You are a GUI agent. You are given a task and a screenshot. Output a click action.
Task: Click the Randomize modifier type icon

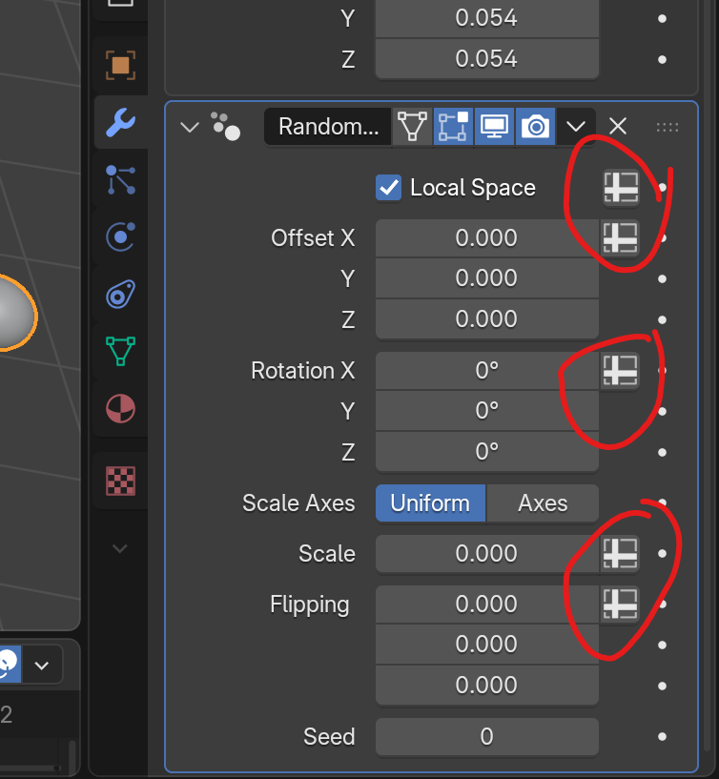[226, 126]
